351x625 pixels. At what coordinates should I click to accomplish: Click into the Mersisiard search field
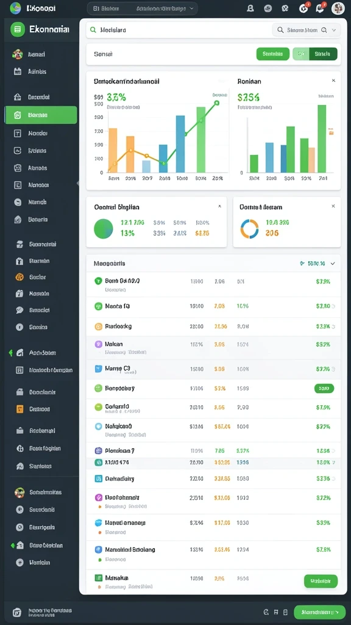click(177, 30)
